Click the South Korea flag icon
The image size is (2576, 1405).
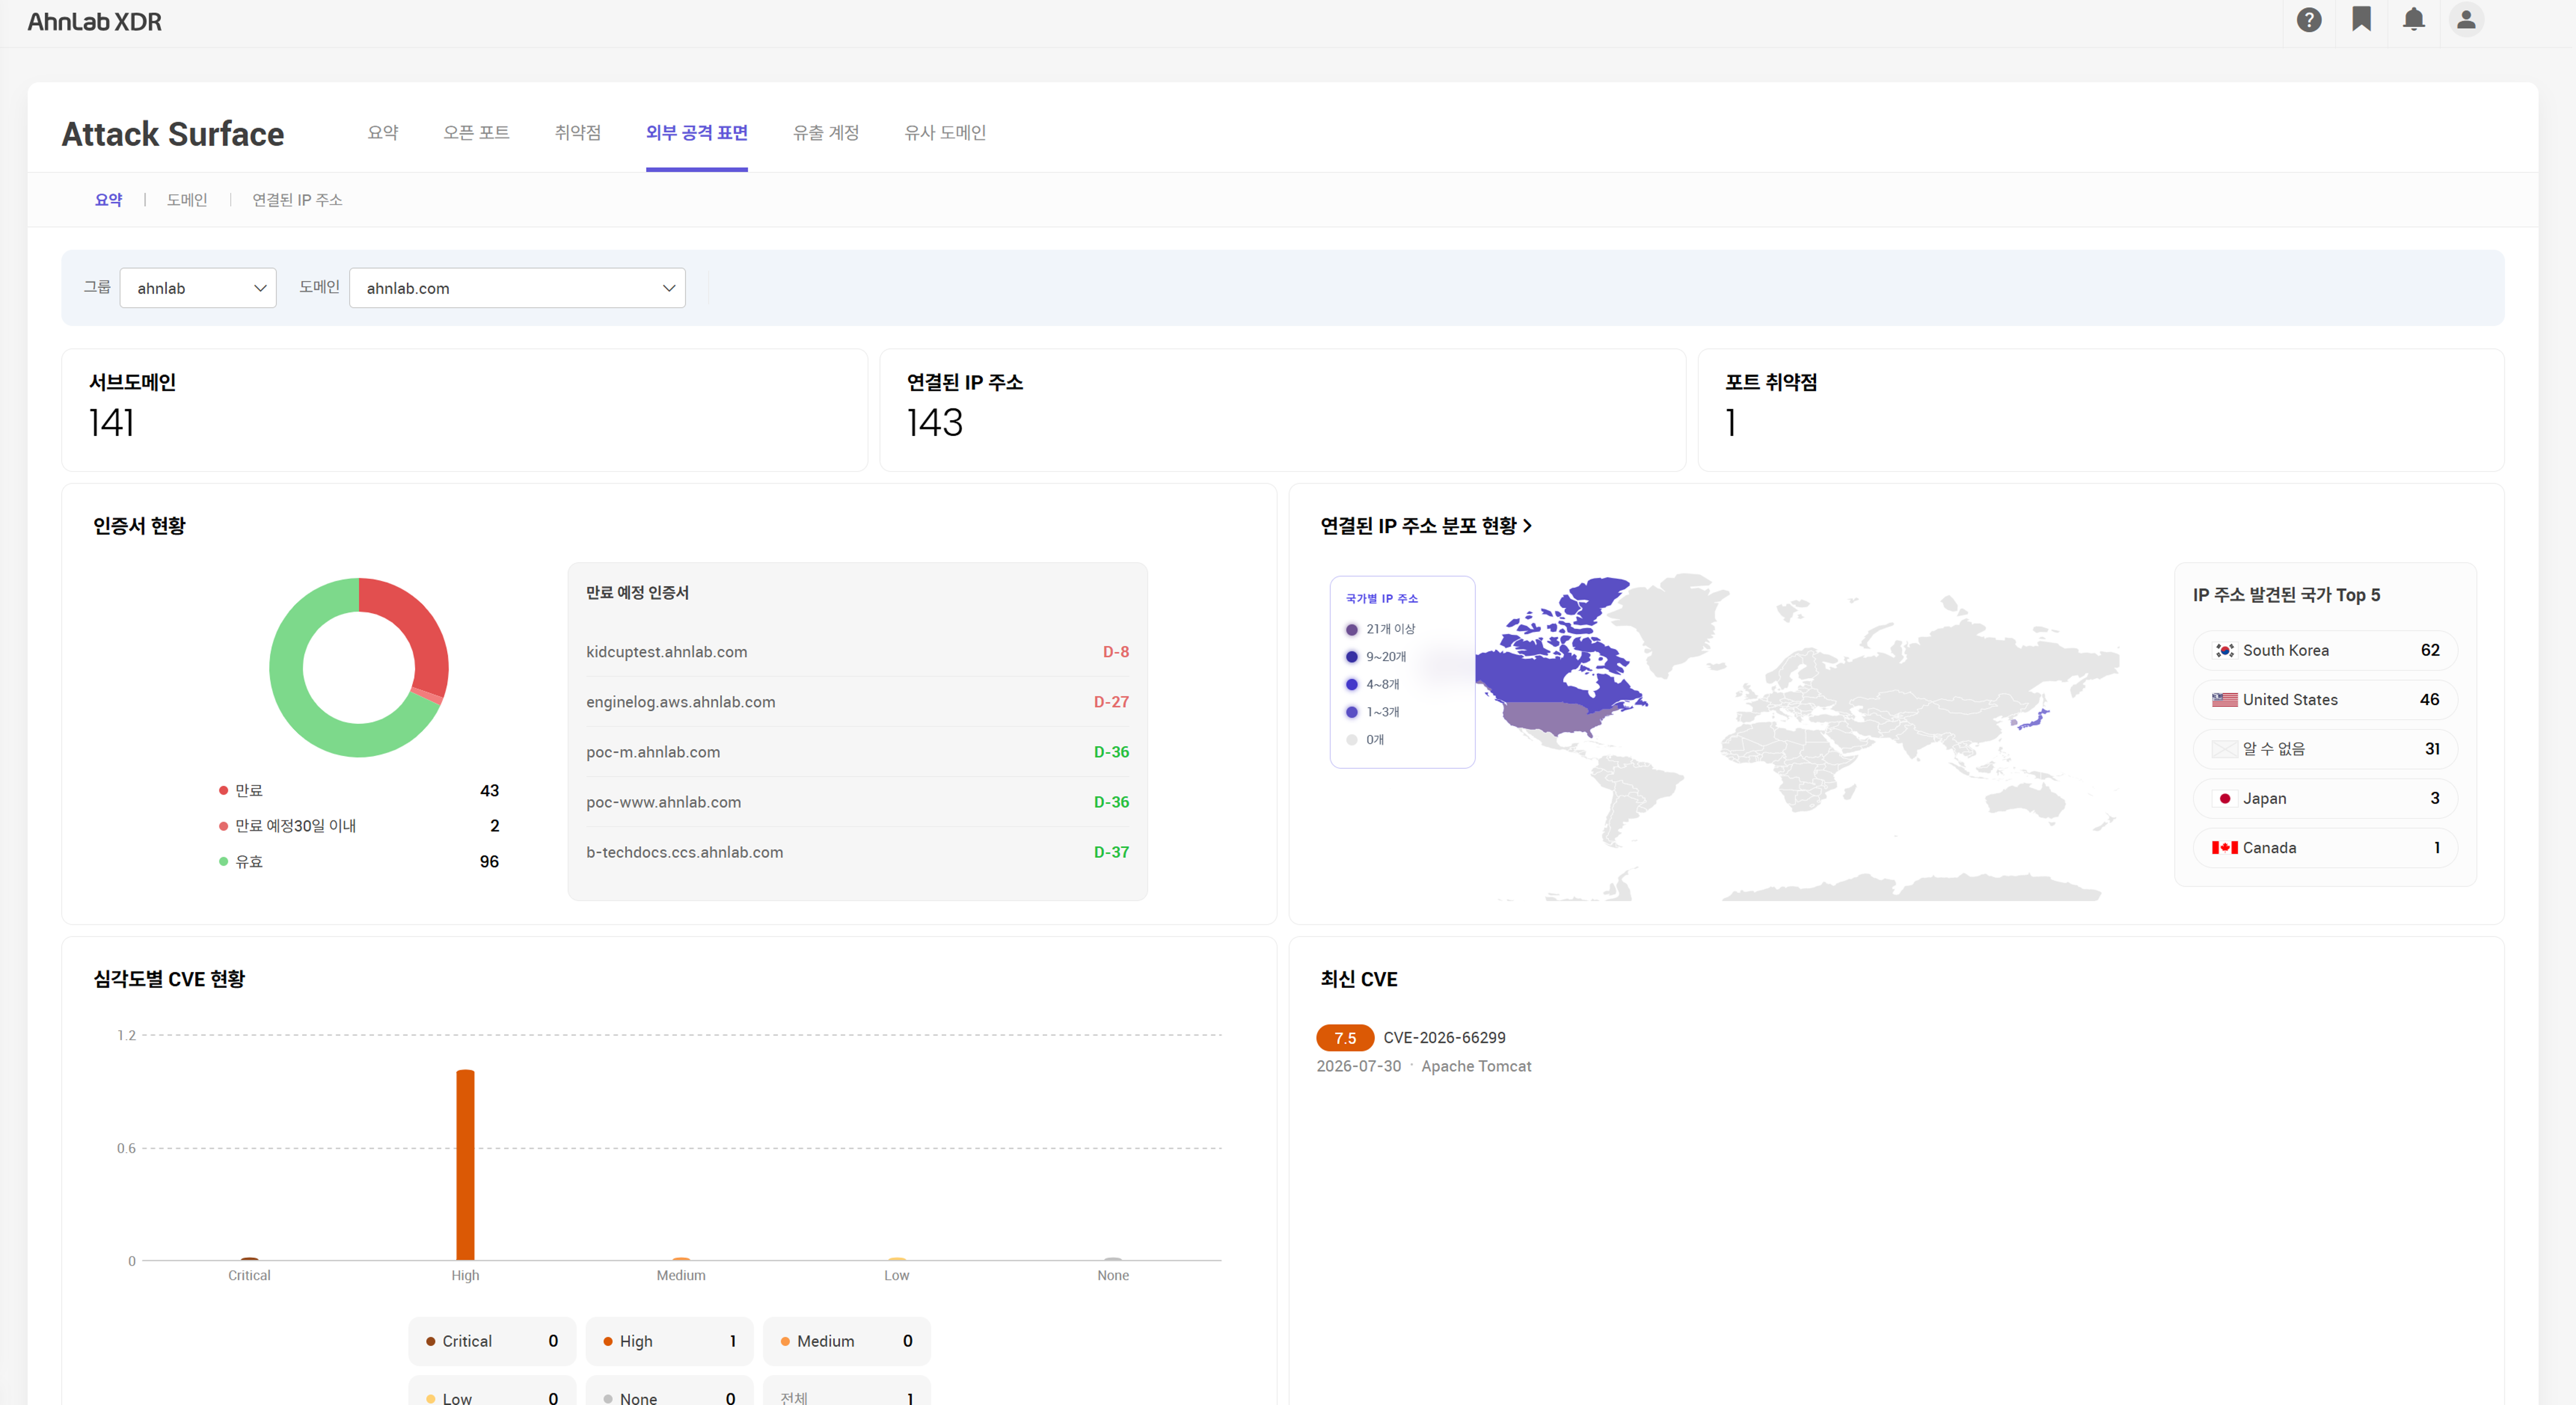(x=2224, y=651)
